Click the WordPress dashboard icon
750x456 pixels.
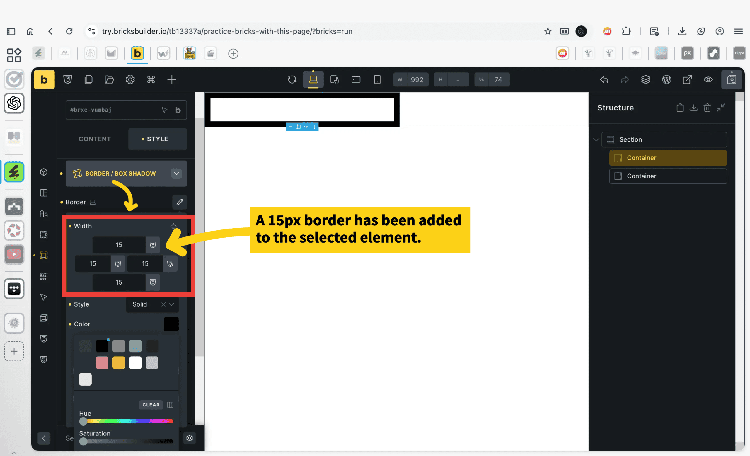coord(666,79)
